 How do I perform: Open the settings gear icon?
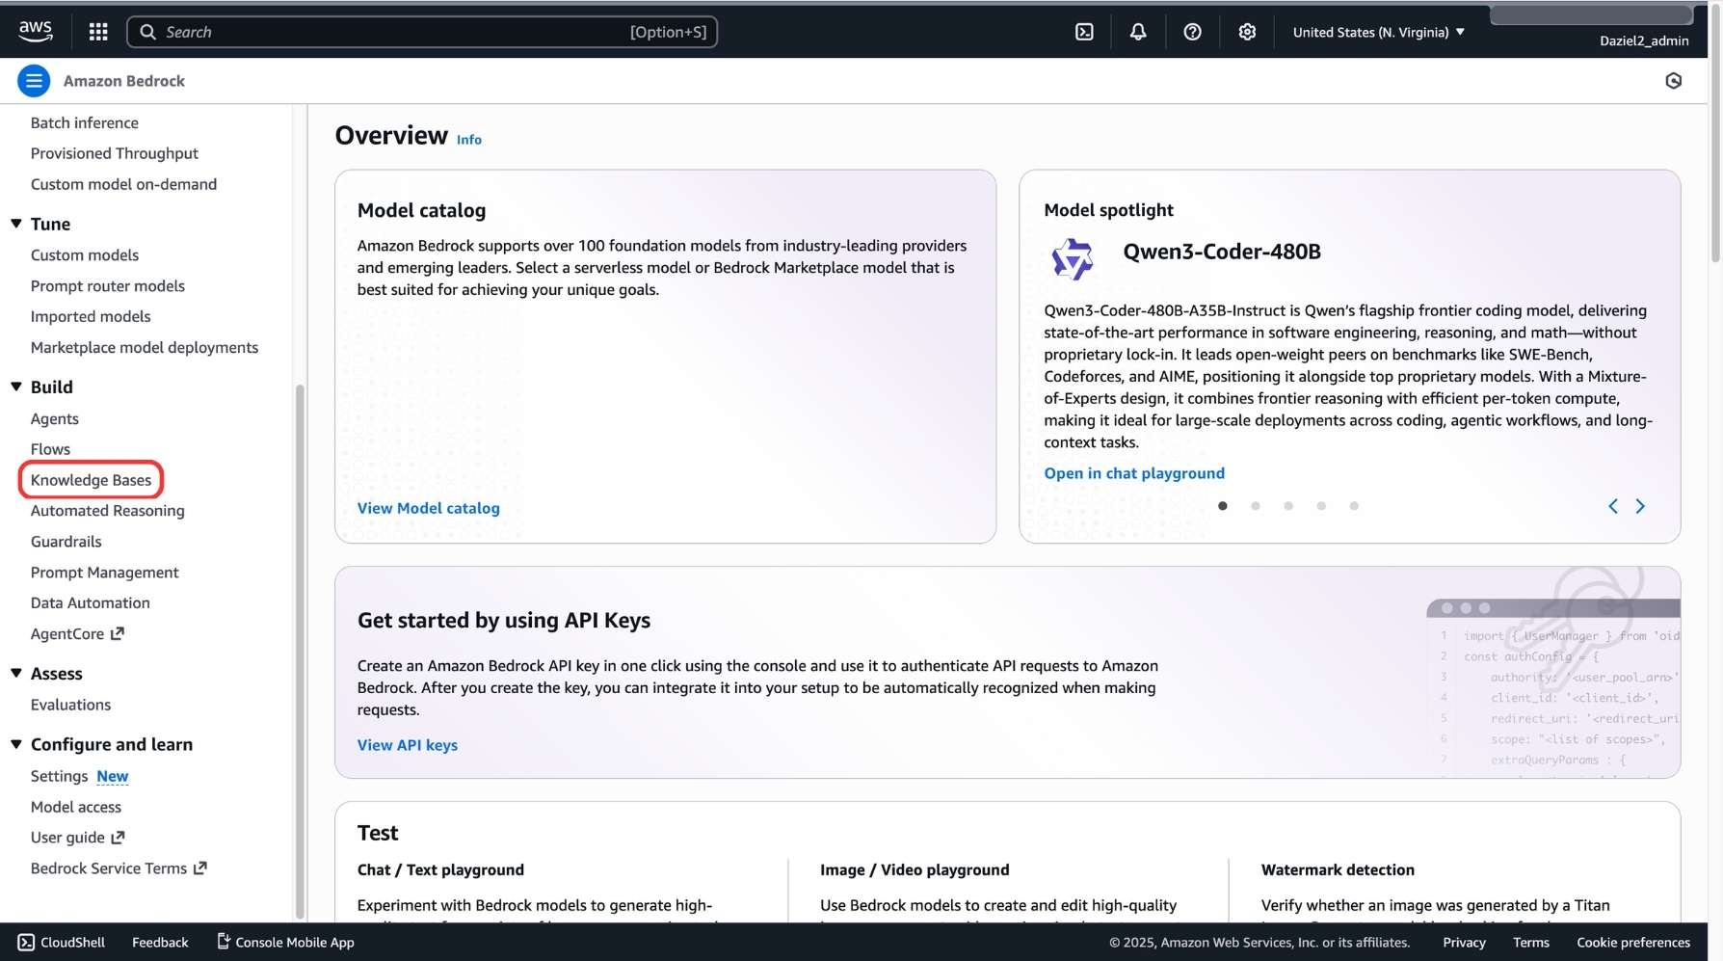[x=1247, y=31]
